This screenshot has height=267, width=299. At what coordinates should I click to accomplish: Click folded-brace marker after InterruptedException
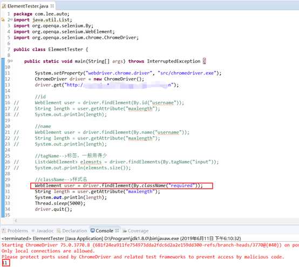coord(204,61)
